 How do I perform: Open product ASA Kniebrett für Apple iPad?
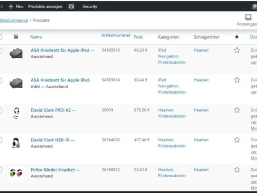[x=60, y=50]
